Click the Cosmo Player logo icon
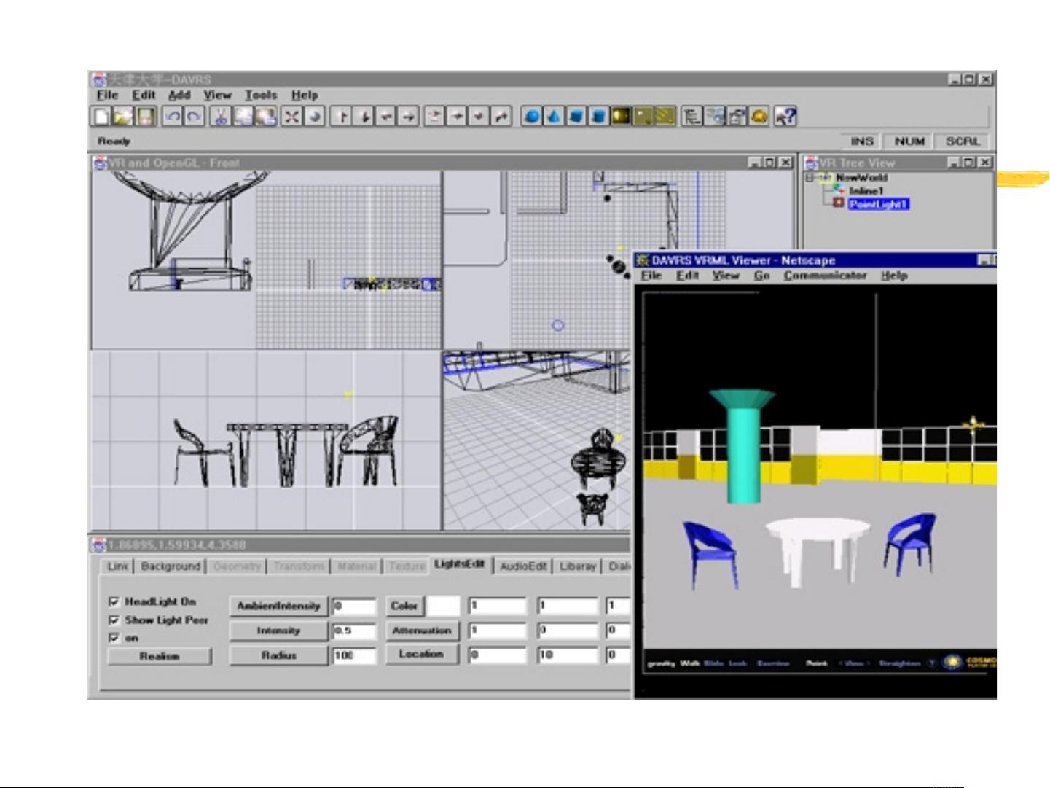The image size is (1050, 788). [952, 662]
